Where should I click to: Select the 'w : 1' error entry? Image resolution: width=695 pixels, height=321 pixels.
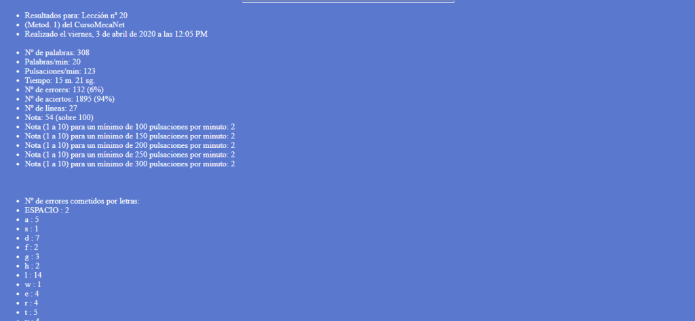pyautogui.click(x=33, y=284)
